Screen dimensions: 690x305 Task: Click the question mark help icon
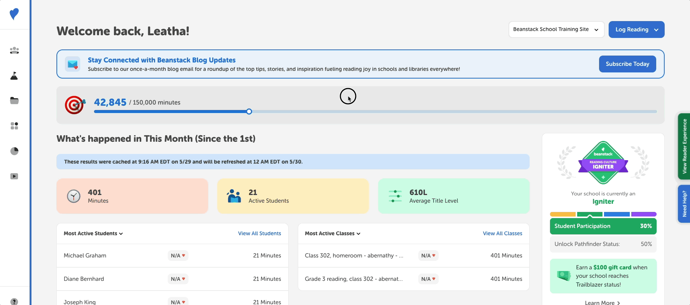[14, 302]
